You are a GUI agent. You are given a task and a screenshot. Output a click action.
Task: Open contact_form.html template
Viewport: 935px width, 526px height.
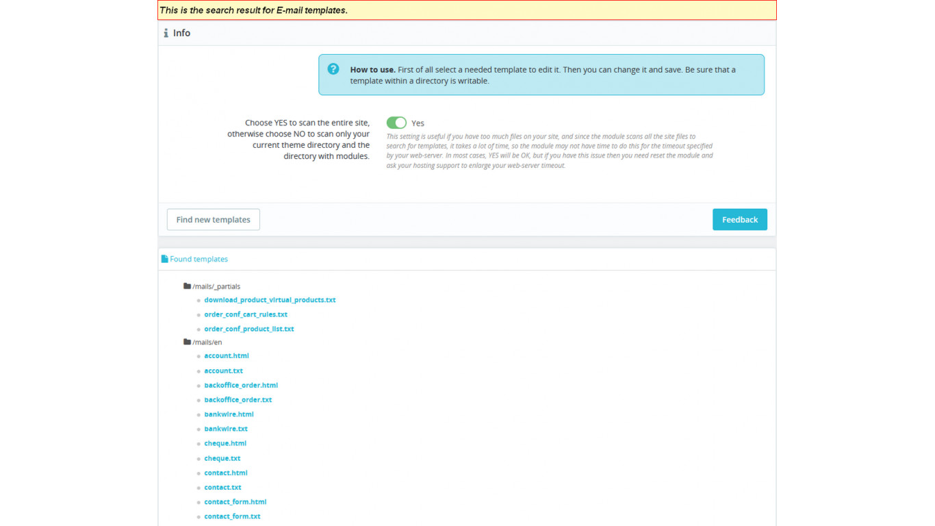[235, 501]
